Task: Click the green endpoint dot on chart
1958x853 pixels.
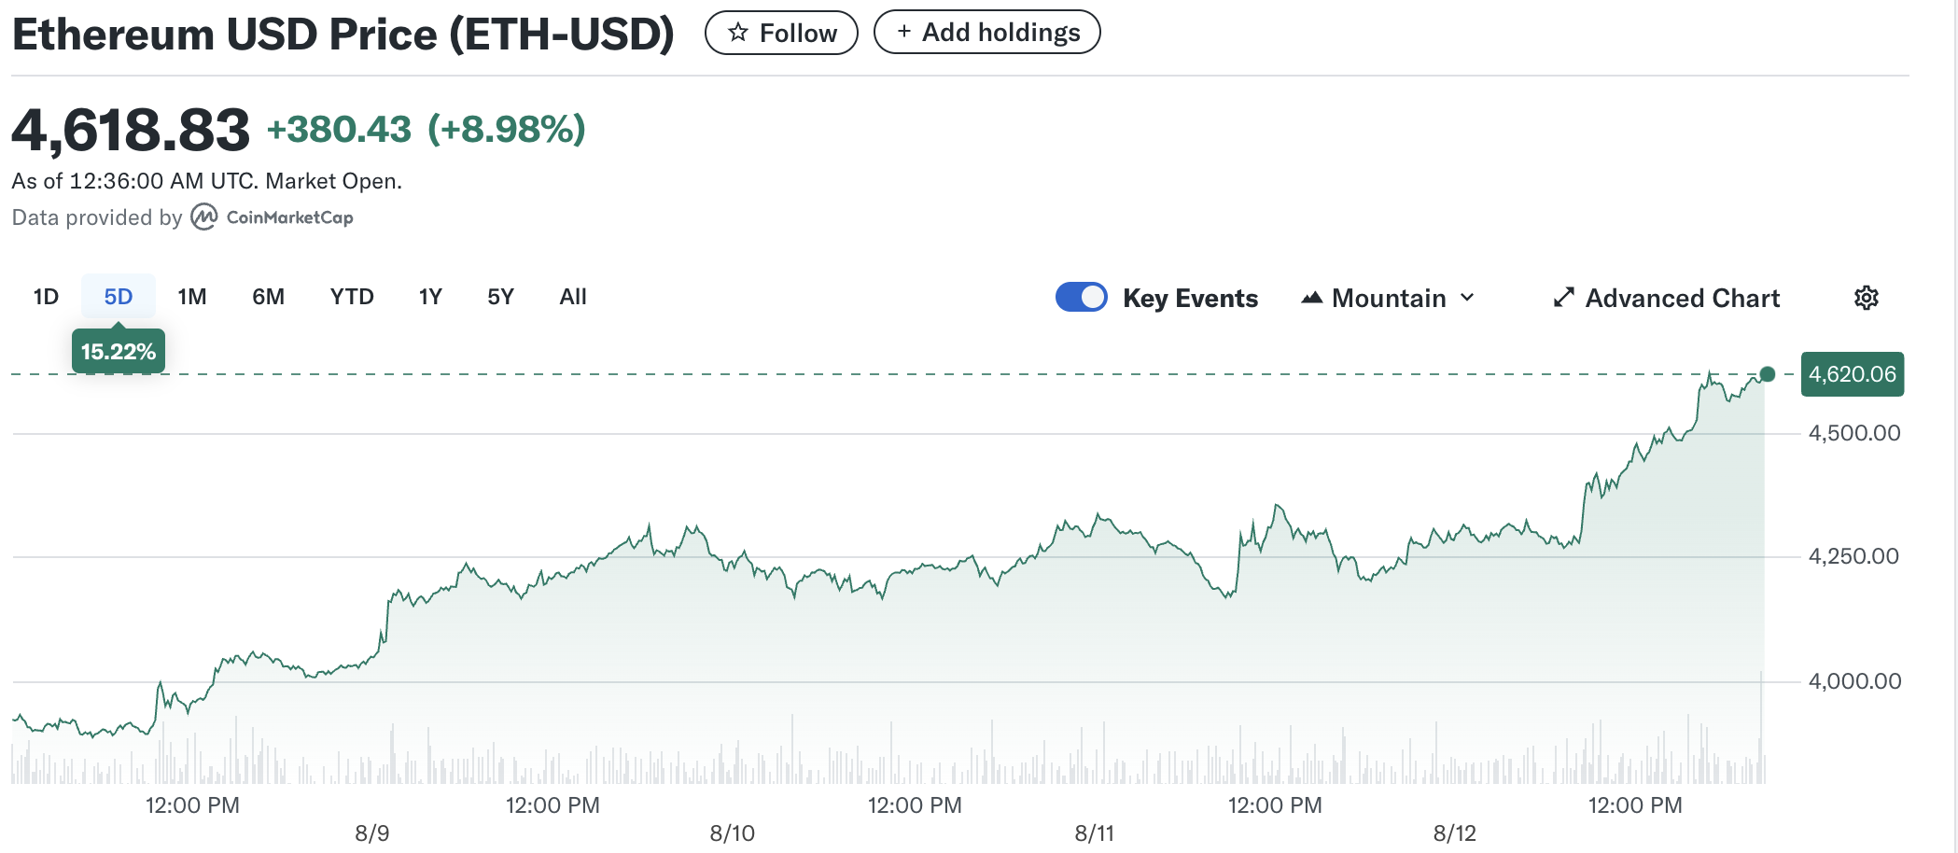Action: (x=1767, y=374)
